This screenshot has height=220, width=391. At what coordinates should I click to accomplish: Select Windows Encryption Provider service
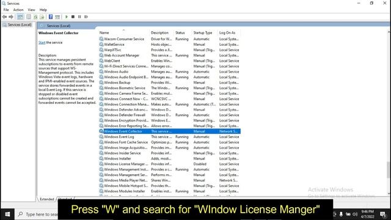pos(170,120)
